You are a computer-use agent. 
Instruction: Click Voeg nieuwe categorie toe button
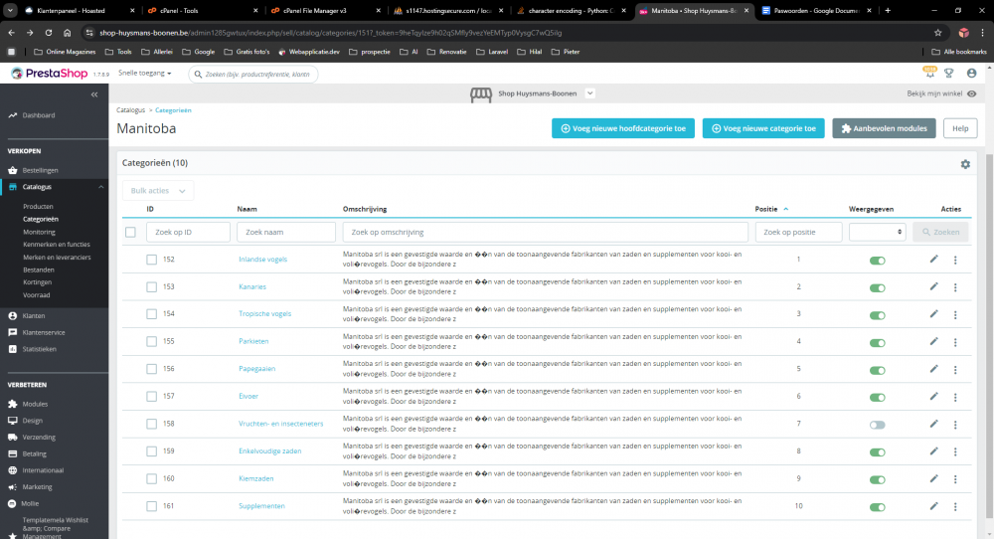pyautogui.click(x=763, y=128)
